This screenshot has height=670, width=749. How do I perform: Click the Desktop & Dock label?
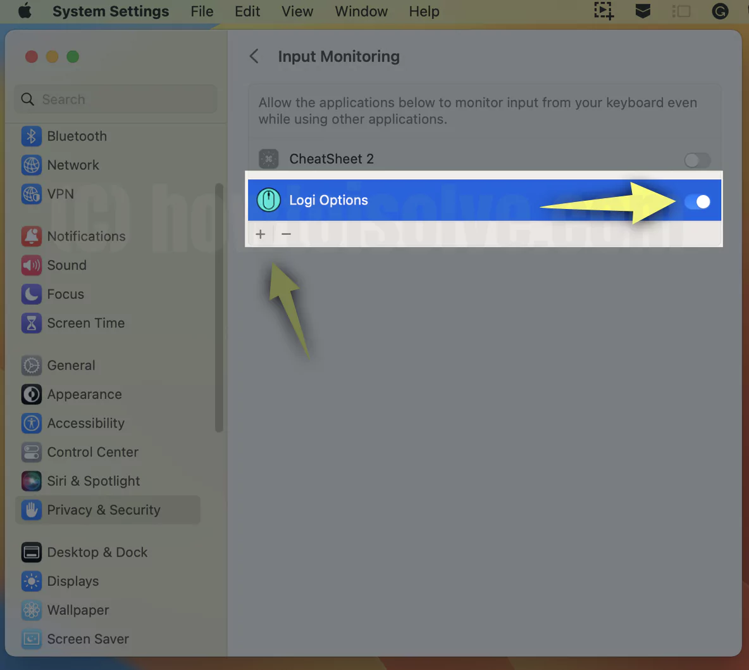click(97, 552)
